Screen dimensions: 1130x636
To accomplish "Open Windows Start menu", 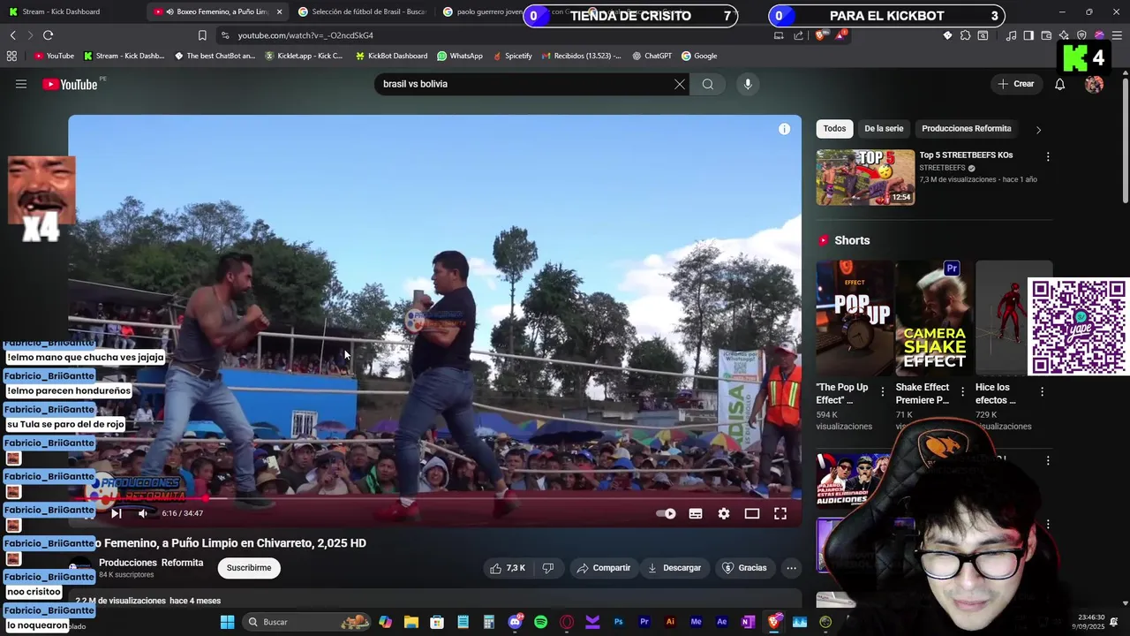I will 227,622.
